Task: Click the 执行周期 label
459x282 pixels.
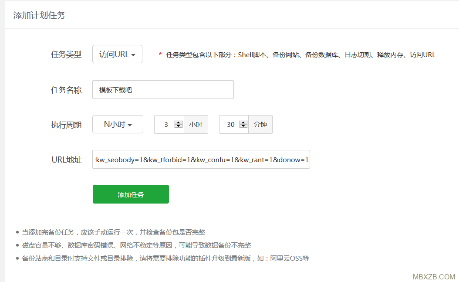Action: [x=66, y=125]
